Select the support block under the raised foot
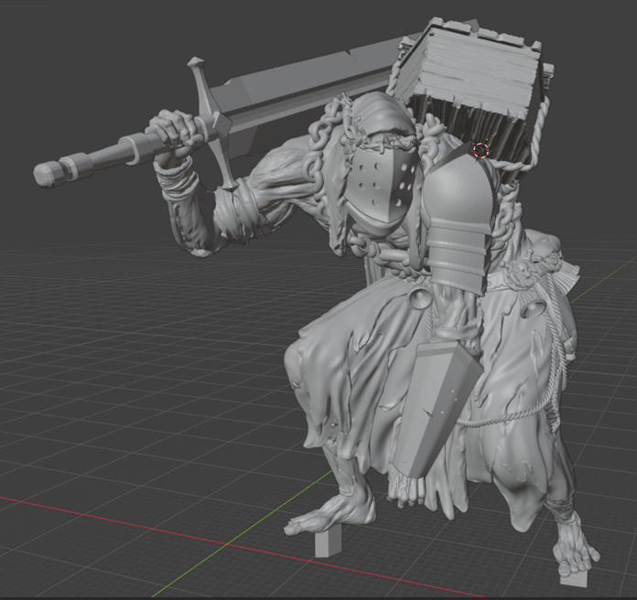Screen dimensions: 637x600 [x=328, y=543]
